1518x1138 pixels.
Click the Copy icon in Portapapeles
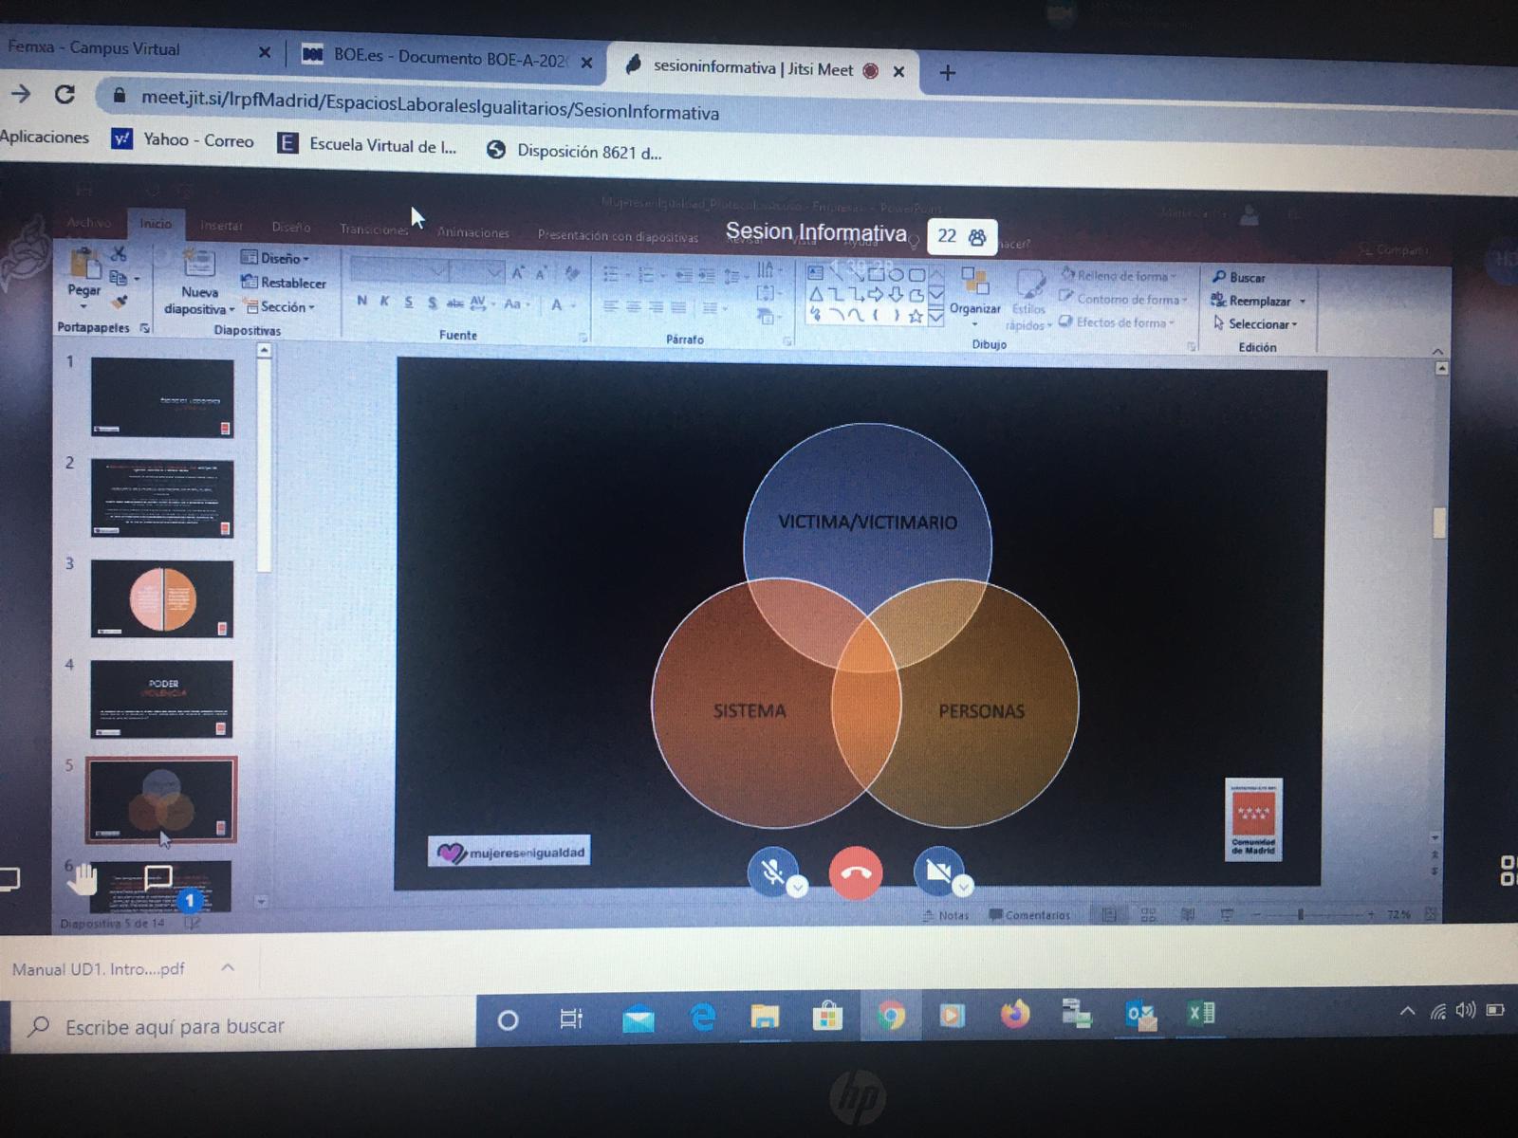[x=119, y=278]
